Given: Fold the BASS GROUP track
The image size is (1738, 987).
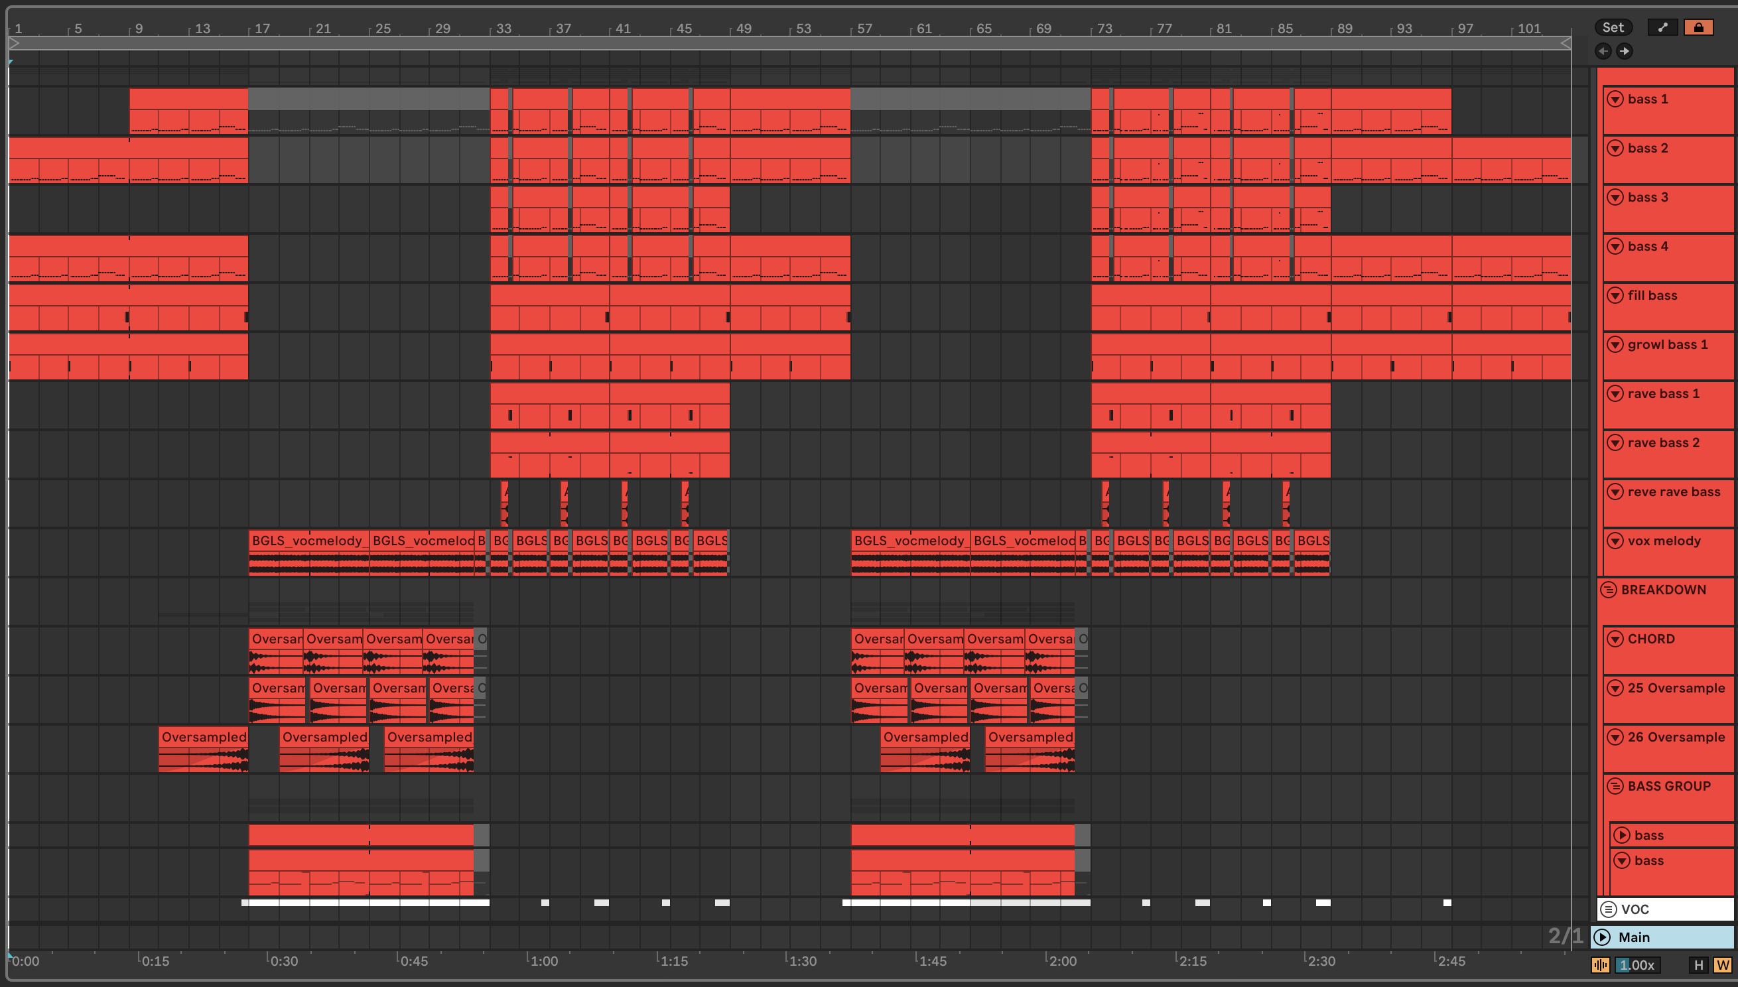Looking at the screenshot, I should (1616, 786).
